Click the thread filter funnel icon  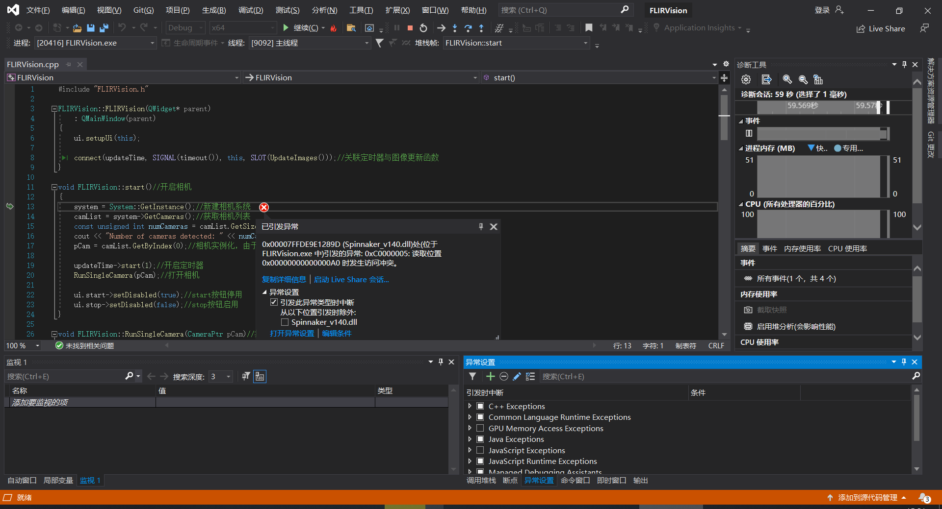pyautogui.click(x=379, y=43)
